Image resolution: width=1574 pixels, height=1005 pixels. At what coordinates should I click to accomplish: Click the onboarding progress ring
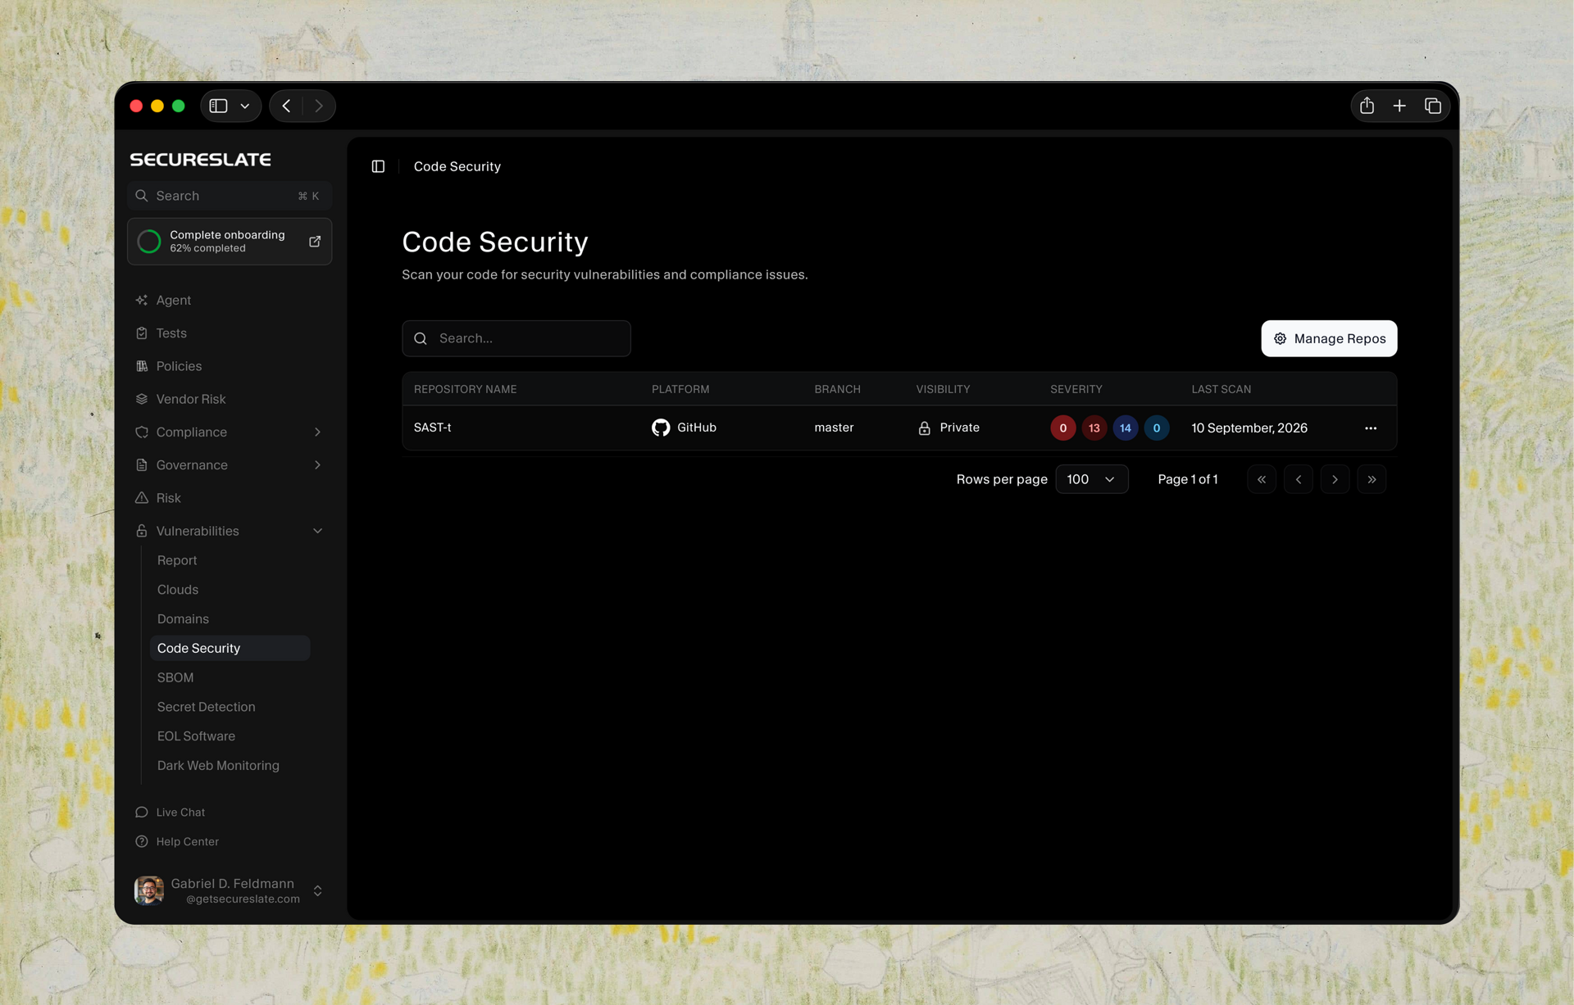click(x=149, y=241)
